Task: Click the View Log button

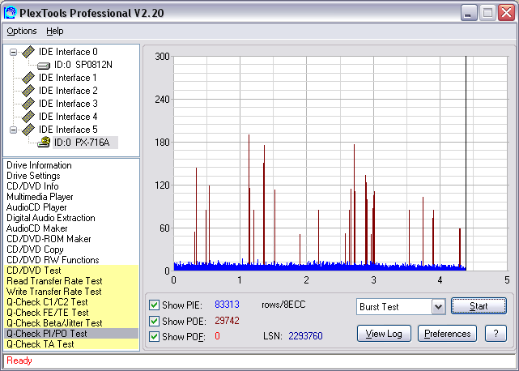Action: coord(384,334)
